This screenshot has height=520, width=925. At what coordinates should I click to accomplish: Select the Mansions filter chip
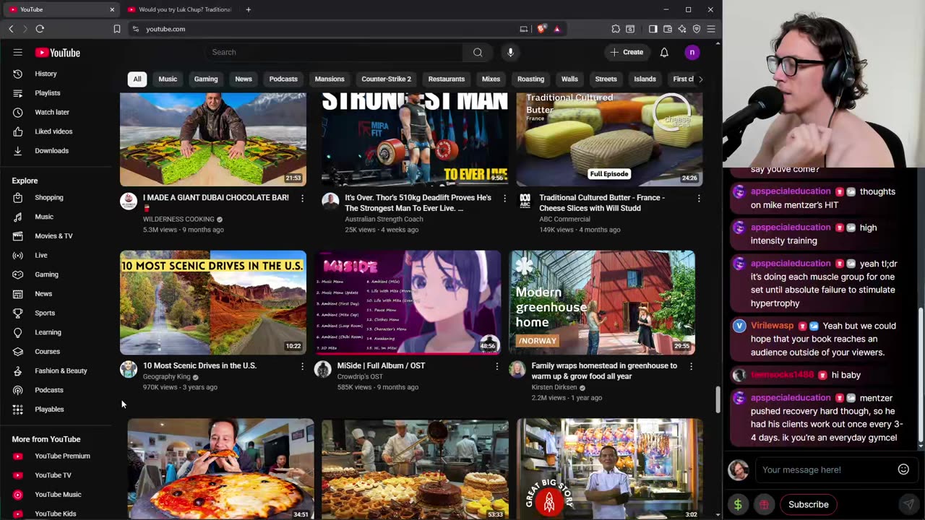[330, 79]
